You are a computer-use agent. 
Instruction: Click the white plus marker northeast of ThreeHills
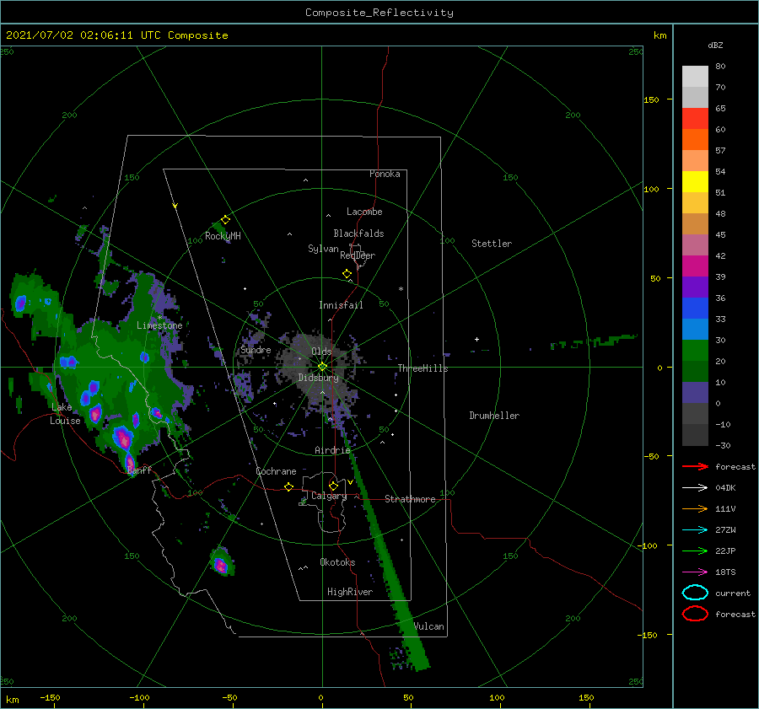coord(476,339)
